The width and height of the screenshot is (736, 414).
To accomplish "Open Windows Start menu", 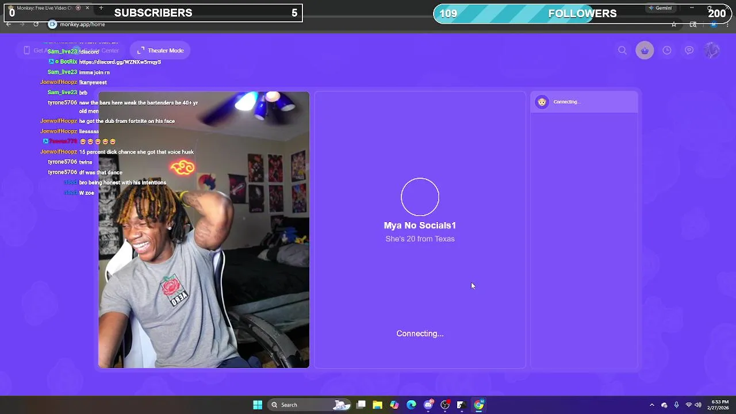I will (x=258, y=405).
